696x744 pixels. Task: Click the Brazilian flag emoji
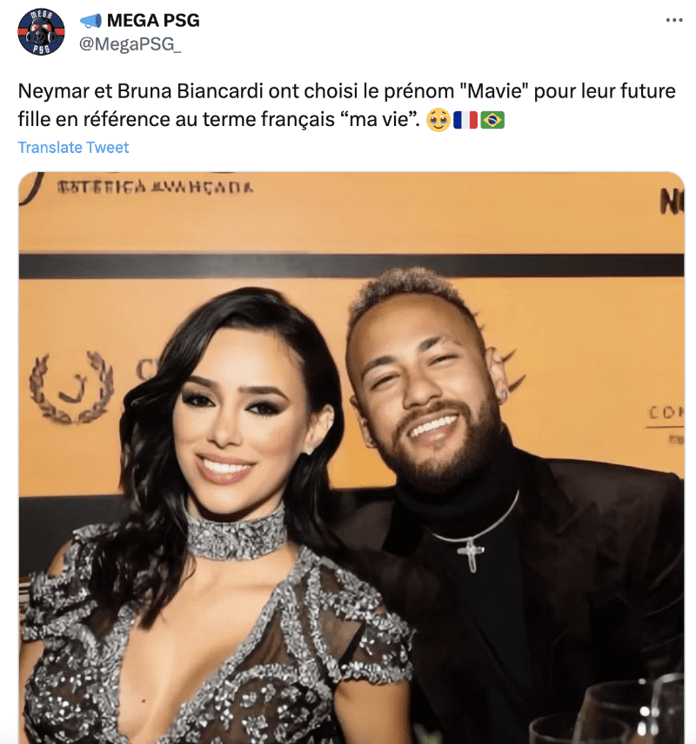[x=492, y=120]
